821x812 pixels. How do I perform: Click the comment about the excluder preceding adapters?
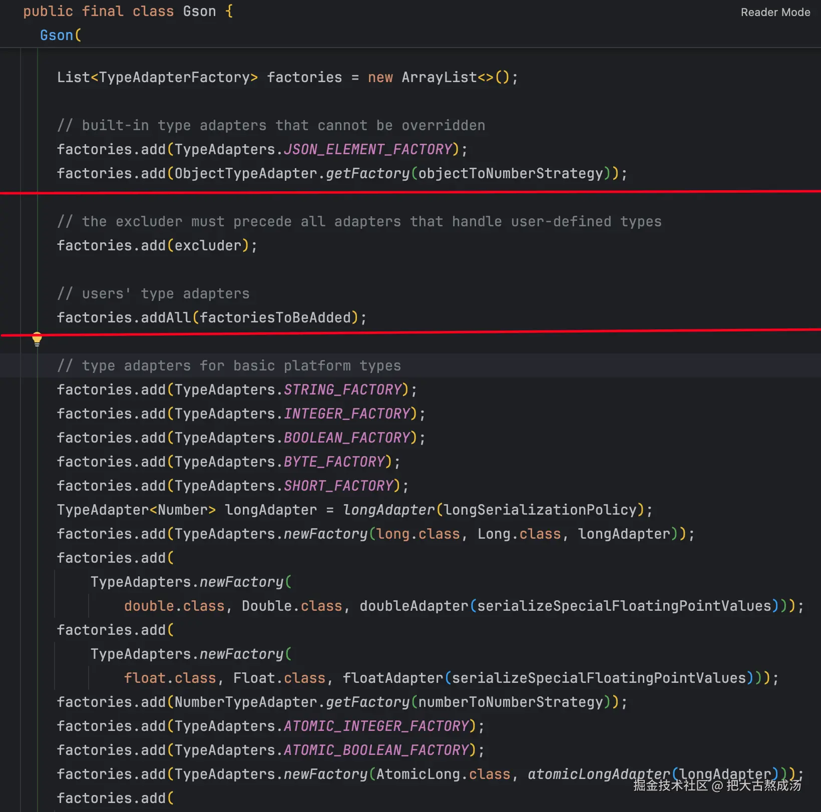pos(359,222)
